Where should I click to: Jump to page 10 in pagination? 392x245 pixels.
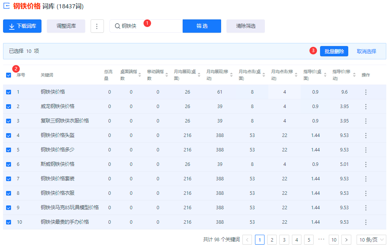pos(334,240)
